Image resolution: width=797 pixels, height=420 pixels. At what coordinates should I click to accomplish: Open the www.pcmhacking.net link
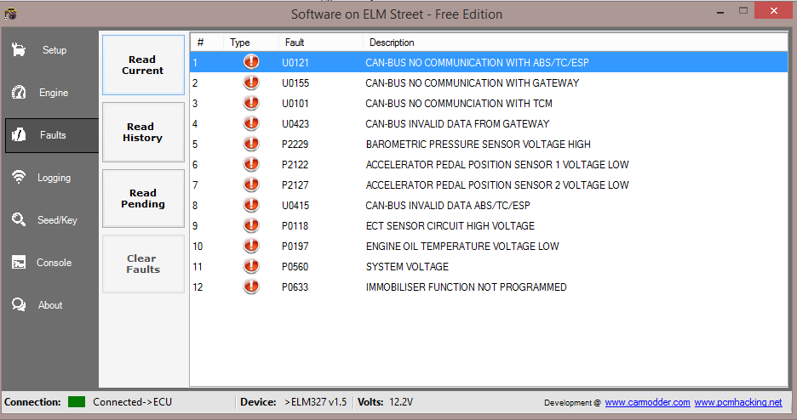[x=738, y=402]
